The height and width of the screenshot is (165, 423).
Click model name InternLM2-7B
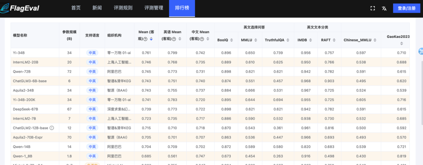pos(25,119)
